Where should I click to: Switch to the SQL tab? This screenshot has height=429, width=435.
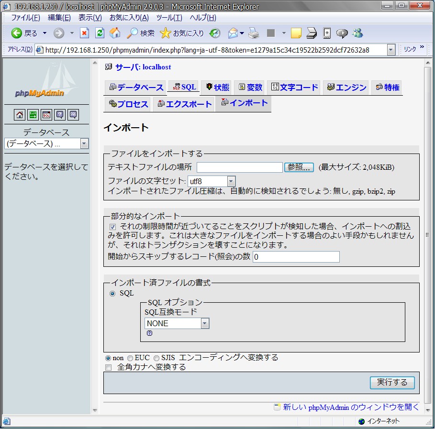coord(184,87)
